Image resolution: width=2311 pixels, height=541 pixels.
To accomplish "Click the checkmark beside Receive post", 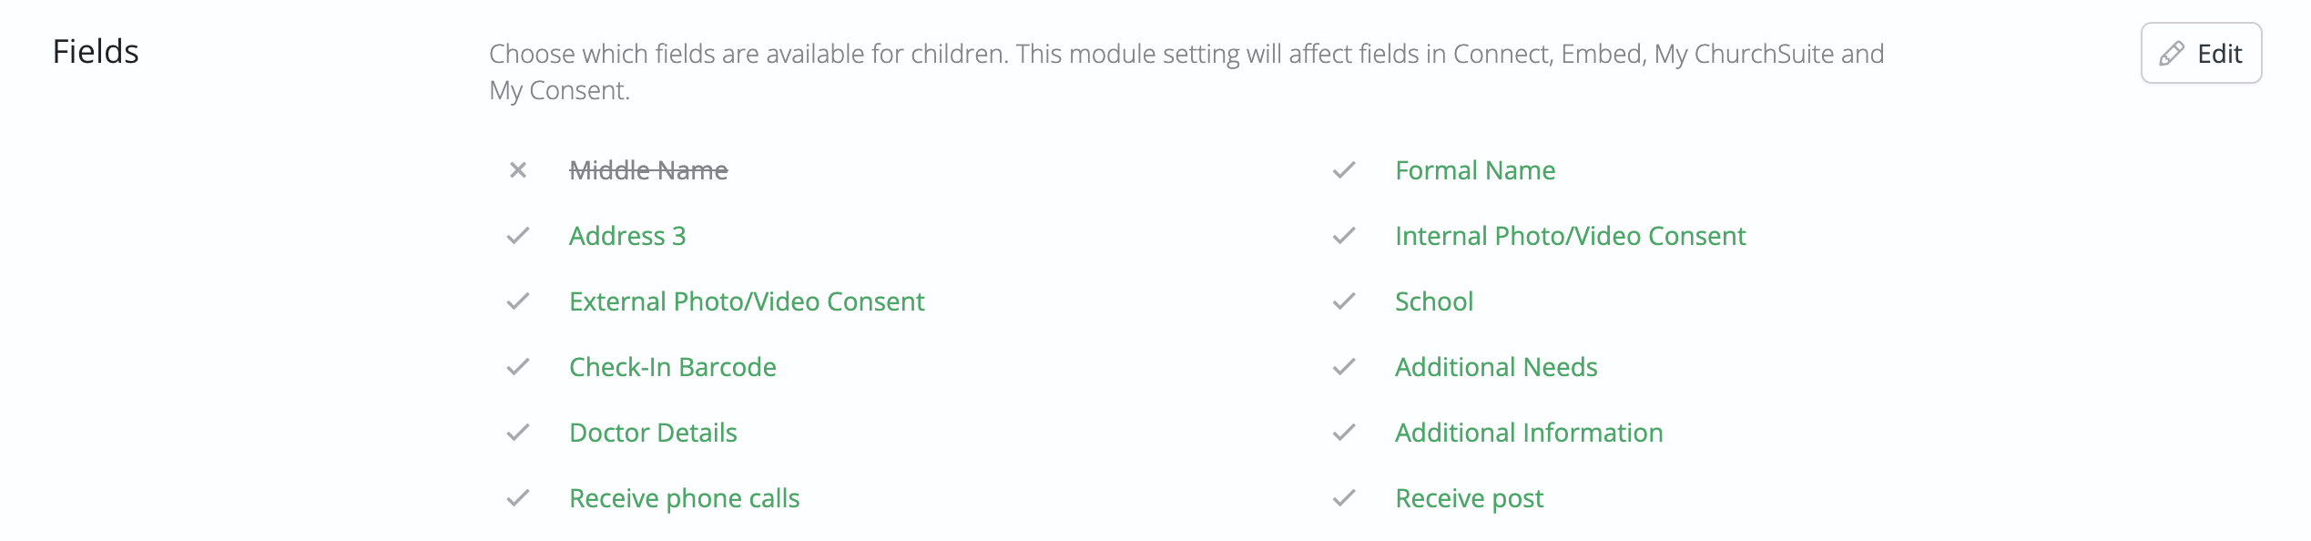I will [1344, 498].
